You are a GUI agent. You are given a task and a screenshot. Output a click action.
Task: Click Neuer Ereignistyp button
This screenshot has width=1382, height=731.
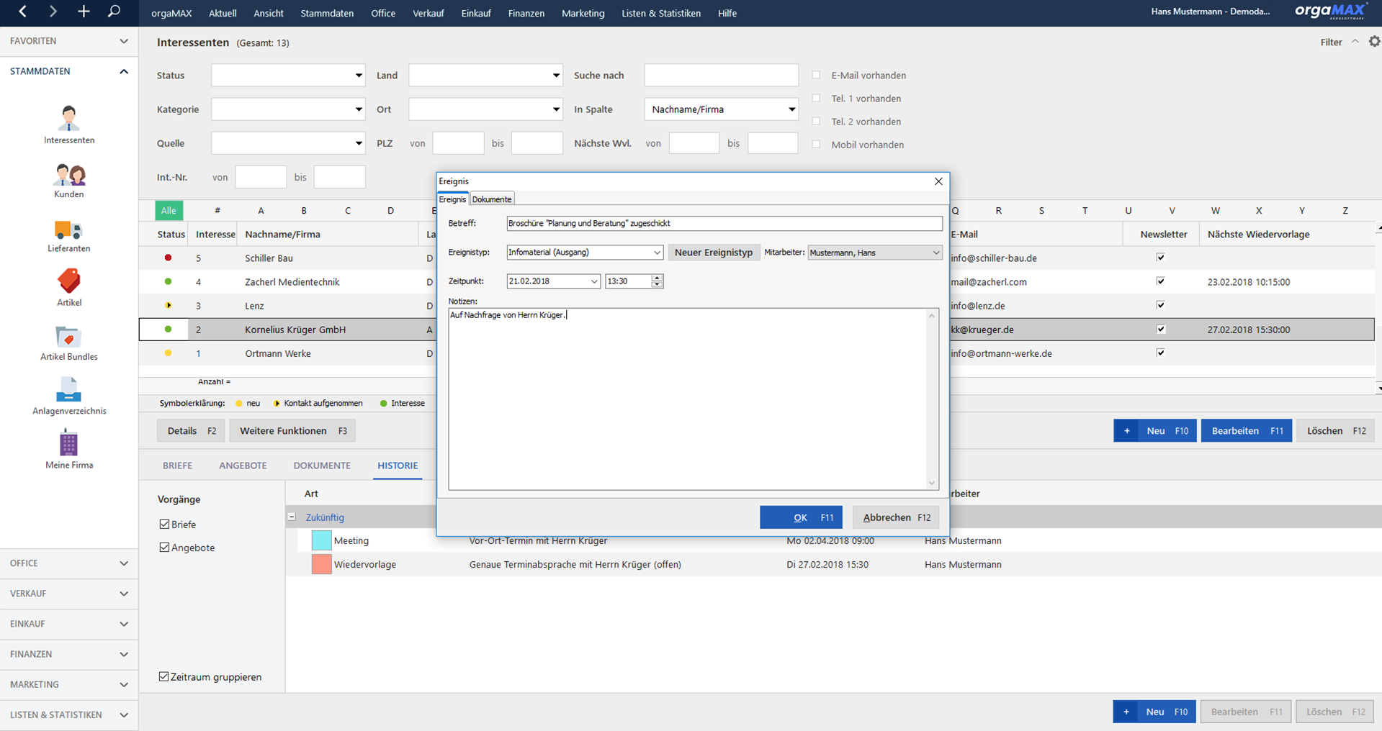[713, 253]
